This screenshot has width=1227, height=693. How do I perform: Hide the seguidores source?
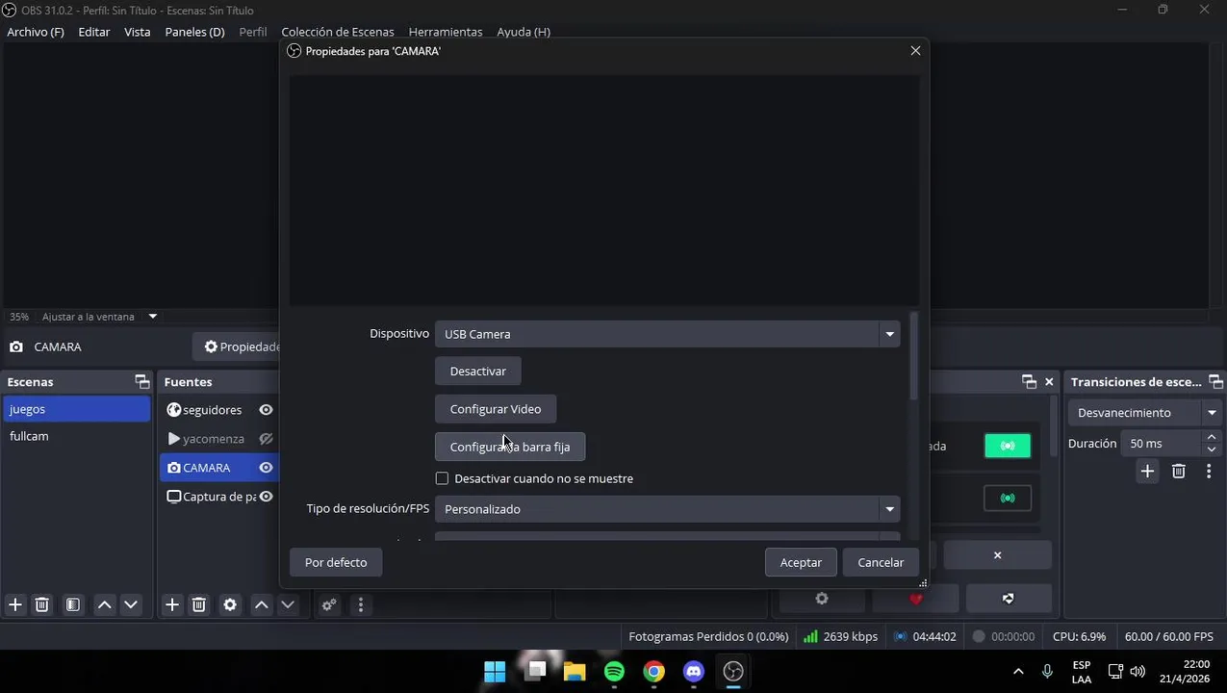point(266,410)
